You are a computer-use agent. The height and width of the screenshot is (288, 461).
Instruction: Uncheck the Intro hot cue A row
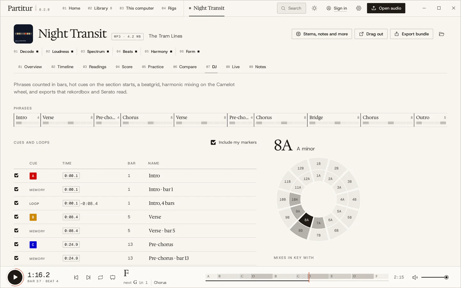16,175
